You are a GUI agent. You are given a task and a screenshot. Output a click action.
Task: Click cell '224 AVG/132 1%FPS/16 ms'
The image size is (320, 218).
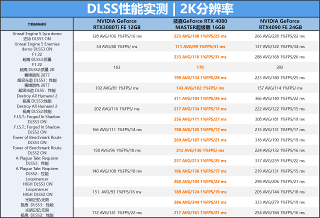click(x=280, y=150)
